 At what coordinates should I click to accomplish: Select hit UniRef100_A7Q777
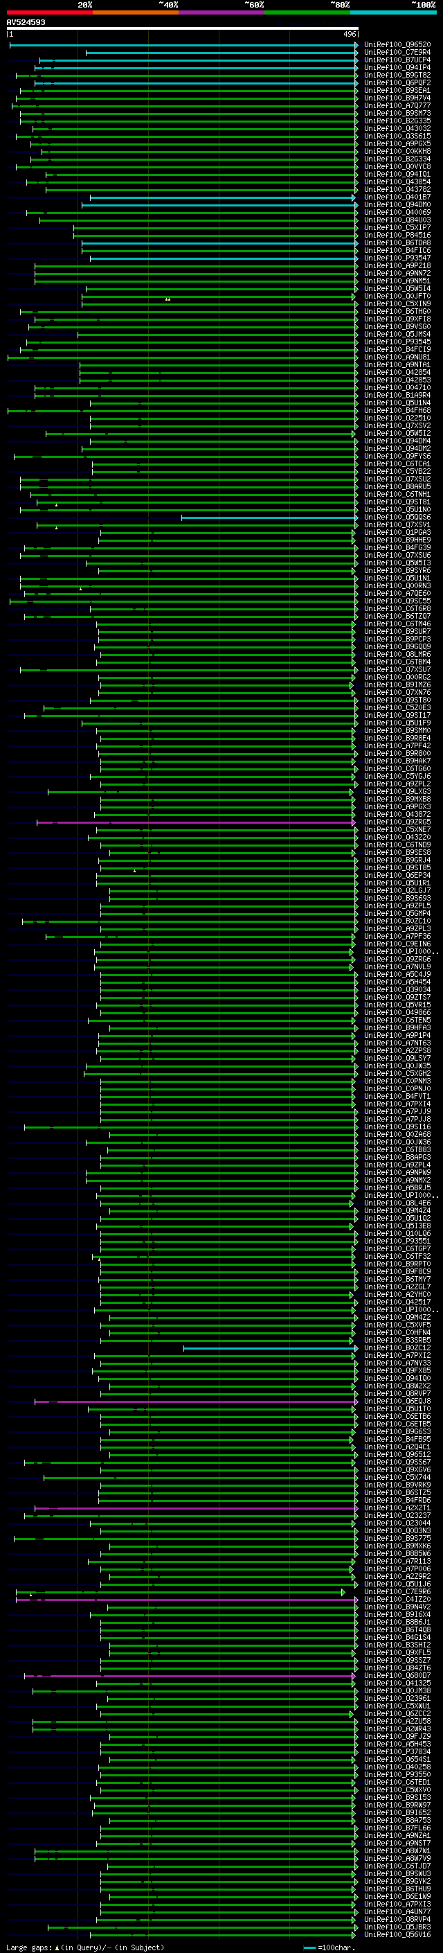click(397, 105)
